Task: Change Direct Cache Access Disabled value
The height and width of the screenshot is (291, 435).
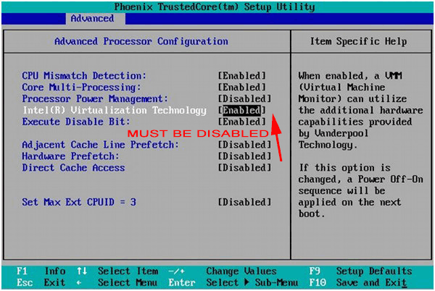Action: tap(245, 168)
